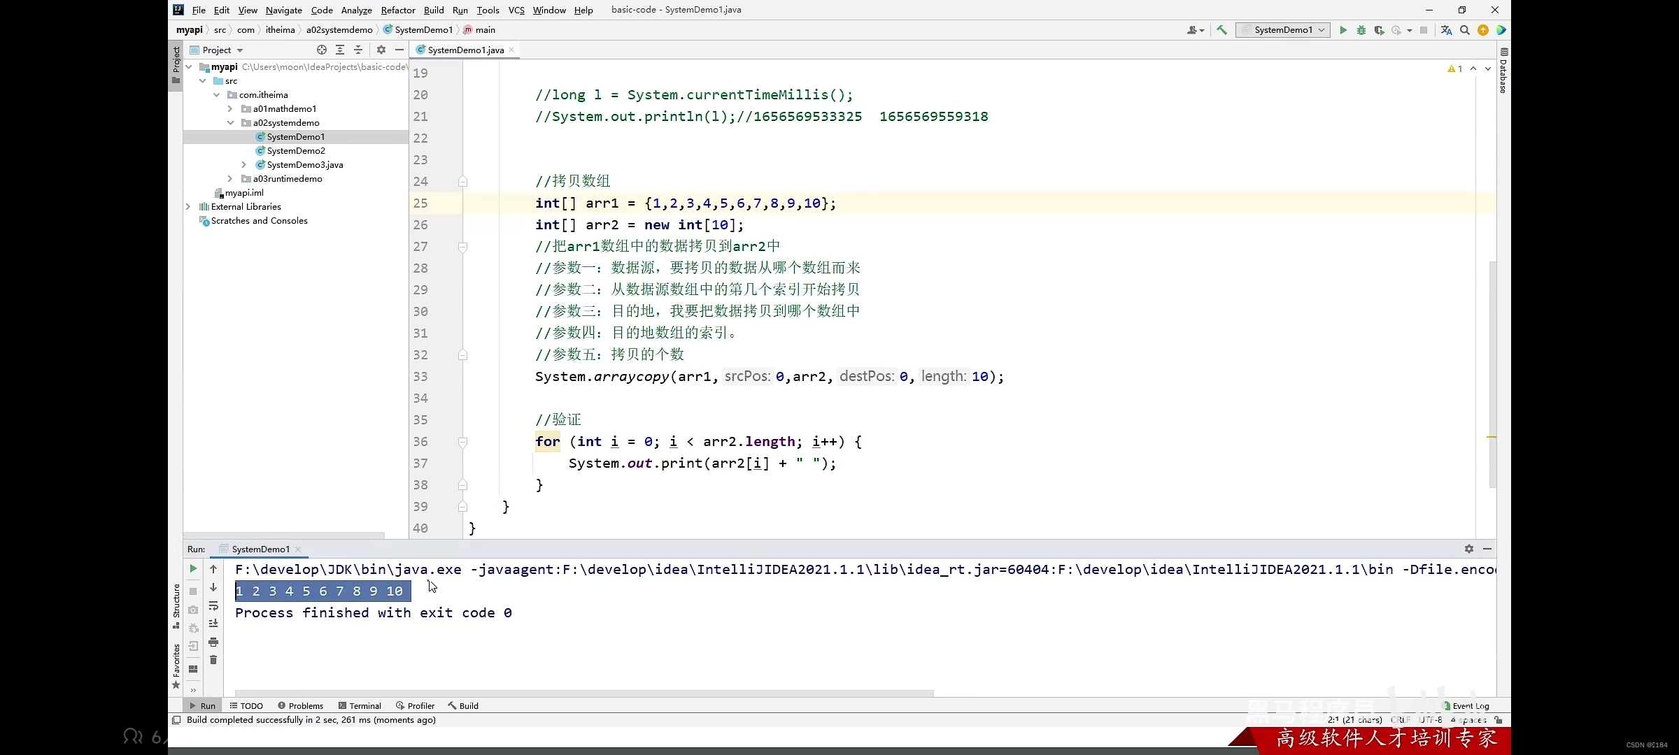Open Project settings with the gear icon
The height and width of the screenshot is (755, 1679).
381,50
